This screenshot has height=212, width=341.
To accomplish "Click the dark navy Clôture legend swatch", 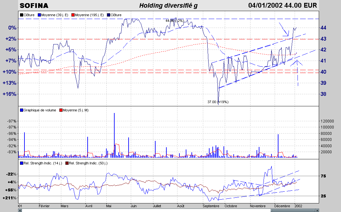I will coord(109,15).
